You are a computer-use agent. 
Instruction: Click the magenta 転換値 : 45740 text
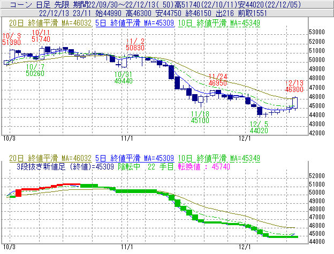(204, 166)
